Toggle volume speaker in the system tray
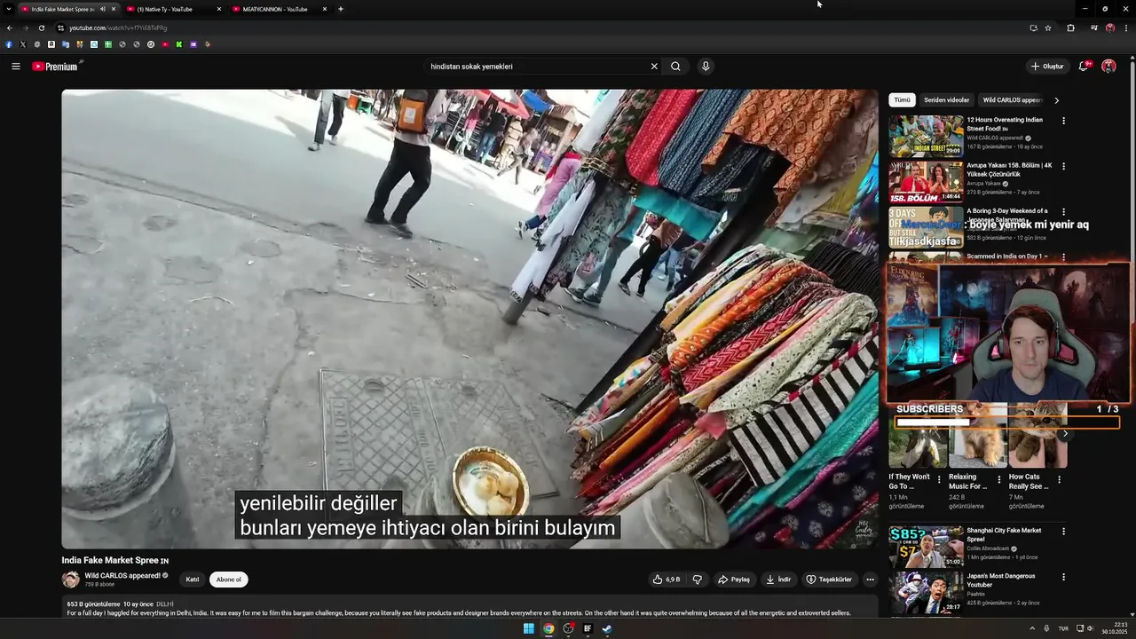 tap(1090, 628)
